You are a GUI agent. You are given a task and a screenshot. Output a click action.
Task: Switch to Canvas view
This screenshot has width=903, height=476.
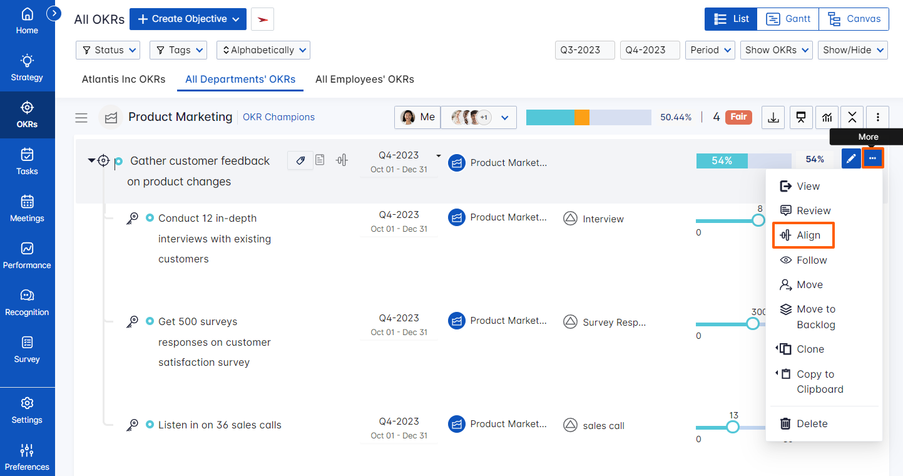(x=854, y=19)
